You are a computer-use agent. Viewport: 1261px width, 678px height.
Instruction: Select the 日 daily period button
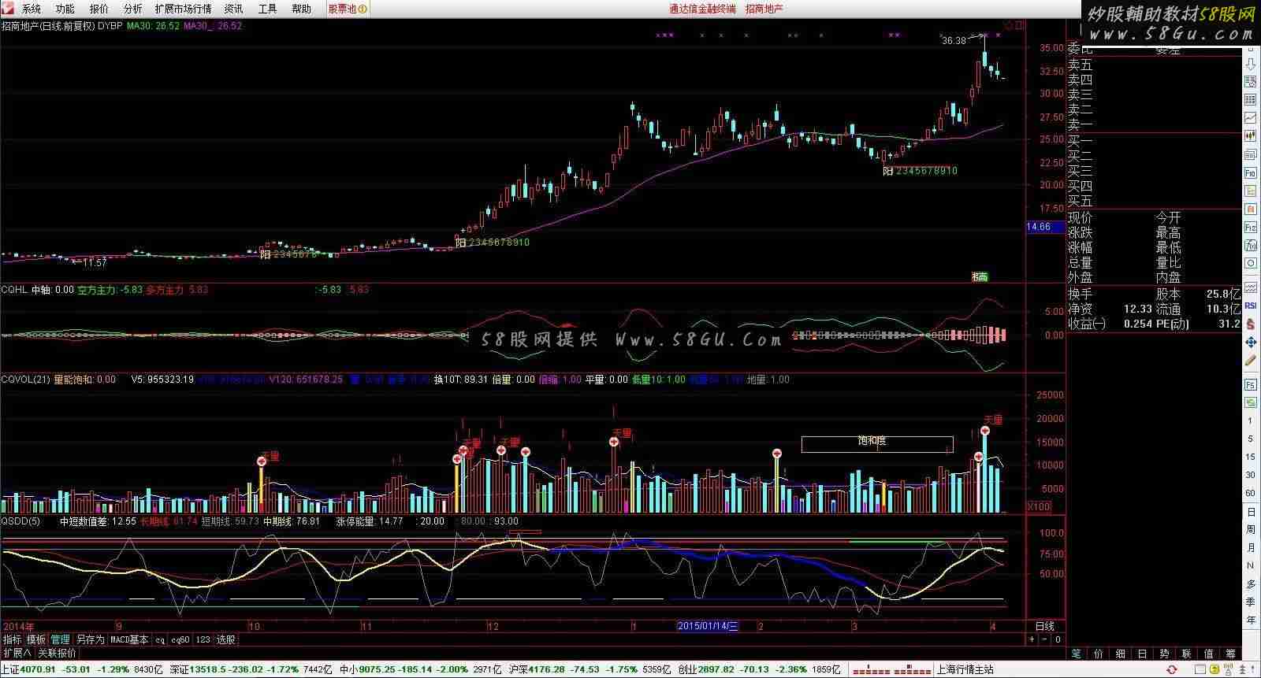pos(1251,512)
